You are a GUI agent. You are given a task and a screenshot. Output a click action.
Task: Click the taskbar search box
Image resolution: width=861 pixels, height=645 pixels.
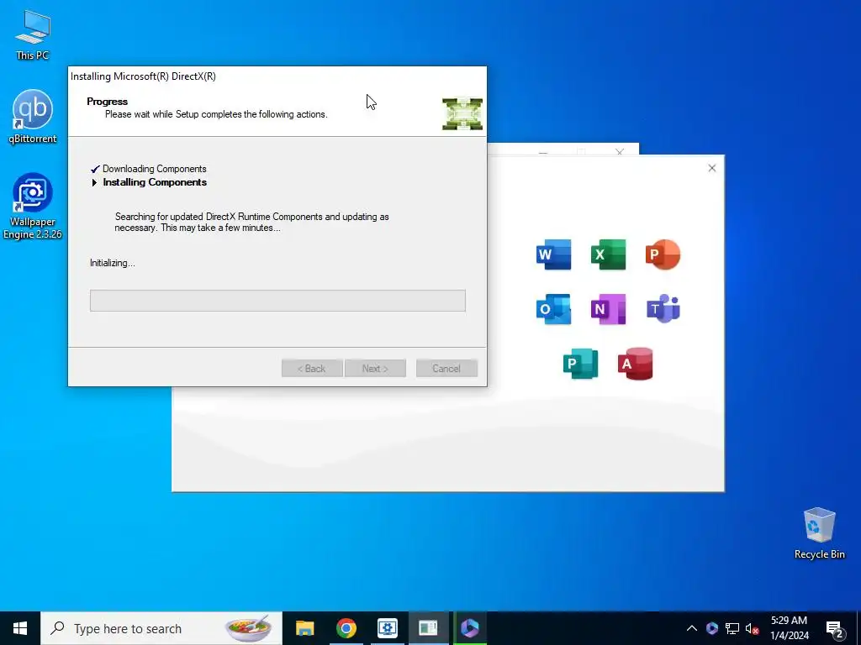pyautogui.click(x=161, y=628)
